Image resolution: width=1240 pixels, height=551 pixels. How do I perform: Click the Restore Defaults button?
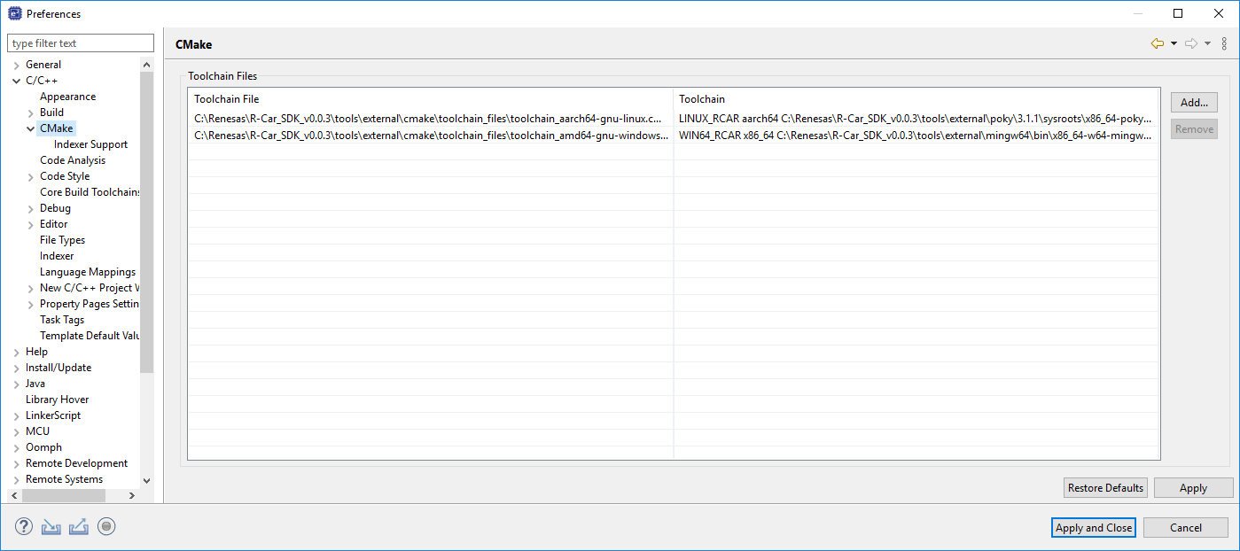click(1105, 488)
